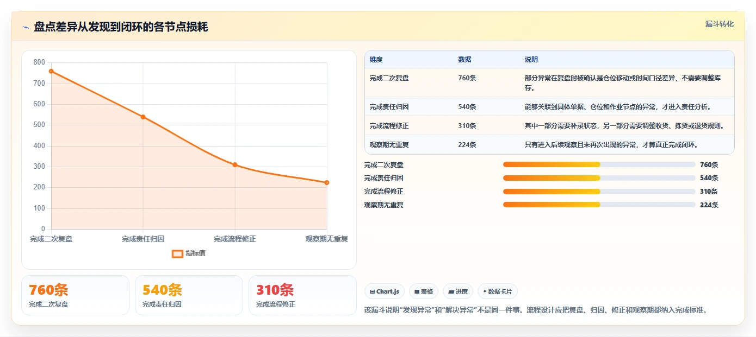Click the 310 data point on the line

(235, 164)
